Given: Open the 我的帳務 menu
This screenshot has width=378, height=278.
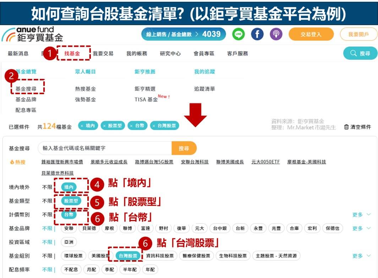Looking at the screenshot, I should pyautogui.click(x=137, y=53).
